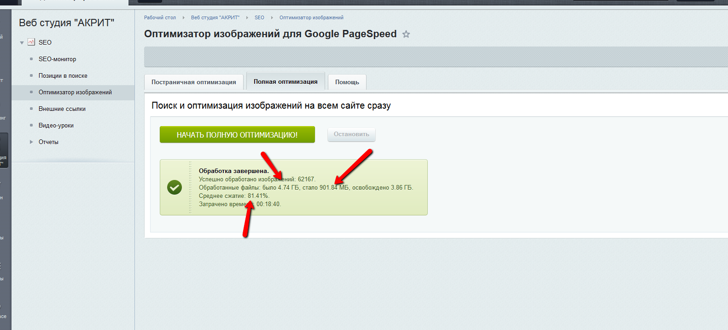Click the green checkmark success icon
Image resolution: width=728 pixels, height=330 pixels.
[175, 187]
